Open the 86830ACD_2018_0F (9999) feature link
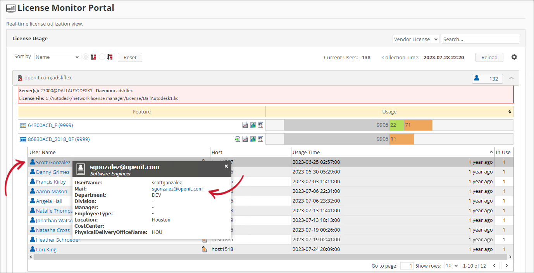This screenshot has height=273, width=534. 59,139
